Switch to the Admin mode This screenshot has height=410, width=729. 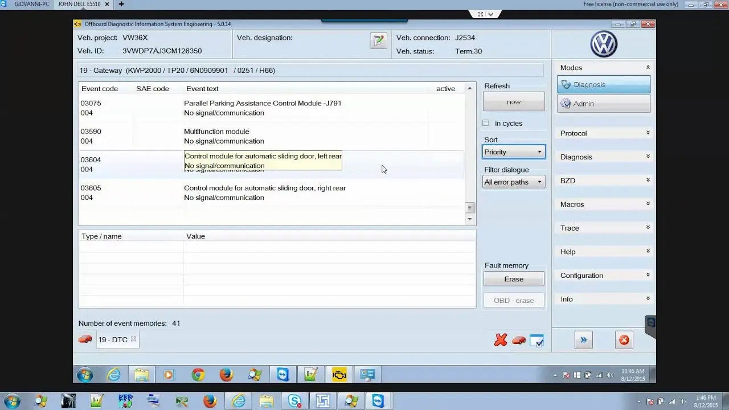(604, 104)
